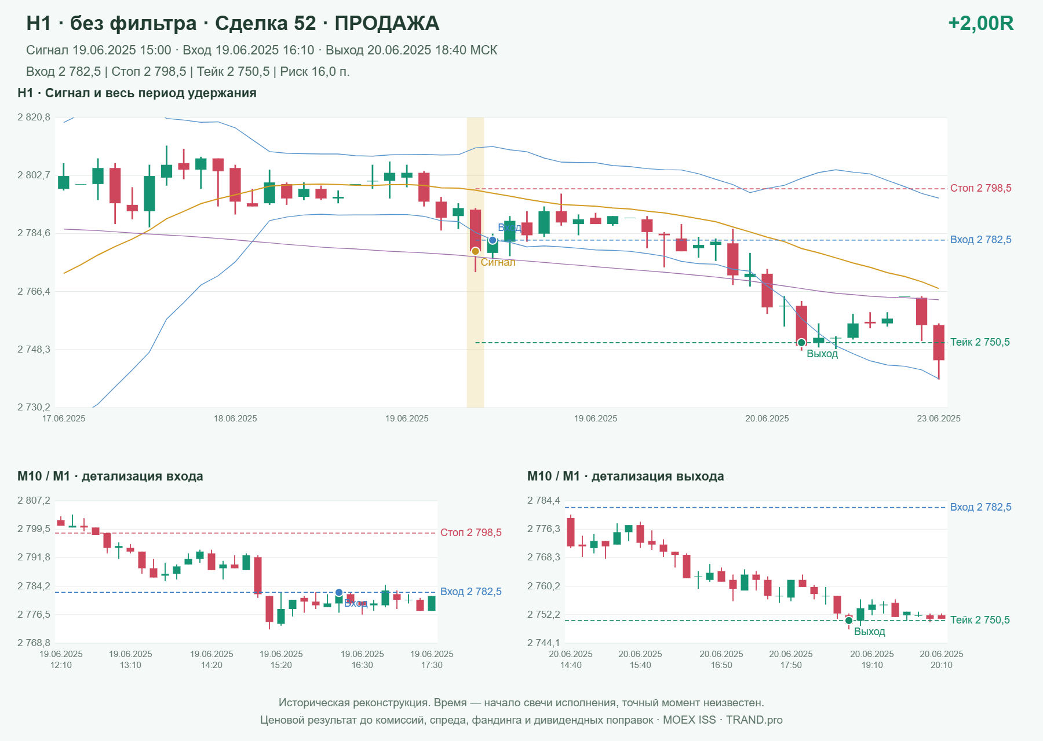Screen dimensions: 1043x741
Task: Click the exit chart axis value 2 744,1
Action: (x=544, y=643)
